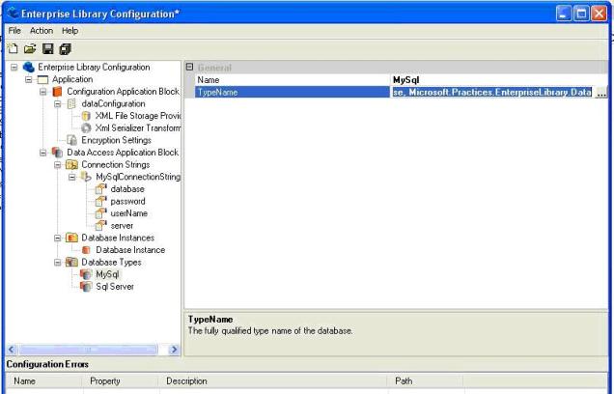The height and width of the screenshot is (394, 614).
Task: Click the tree scrollbar right arrow
Action: pos(174,350)
